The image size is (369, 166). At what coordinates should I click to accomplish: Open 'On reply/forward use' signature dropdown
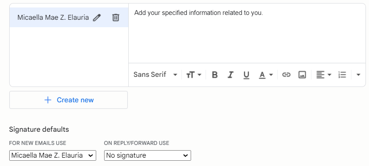148,155
